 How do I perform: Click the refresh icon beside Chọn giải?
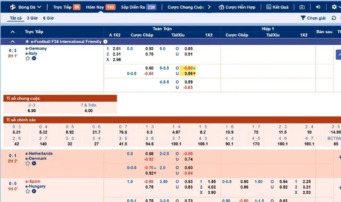click(x=333, y=18)
